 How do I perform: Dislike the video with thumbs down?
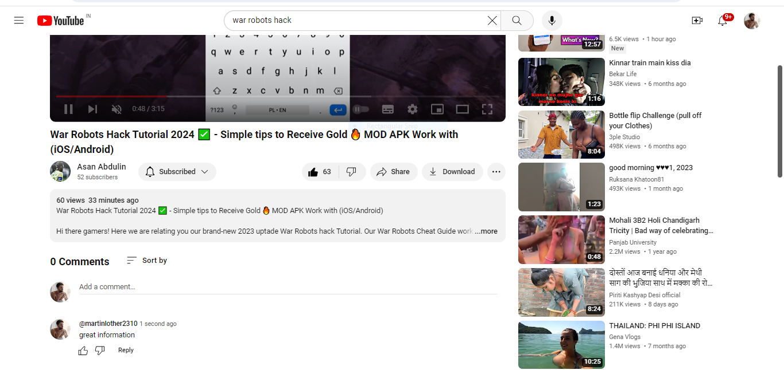coord(352,172)
